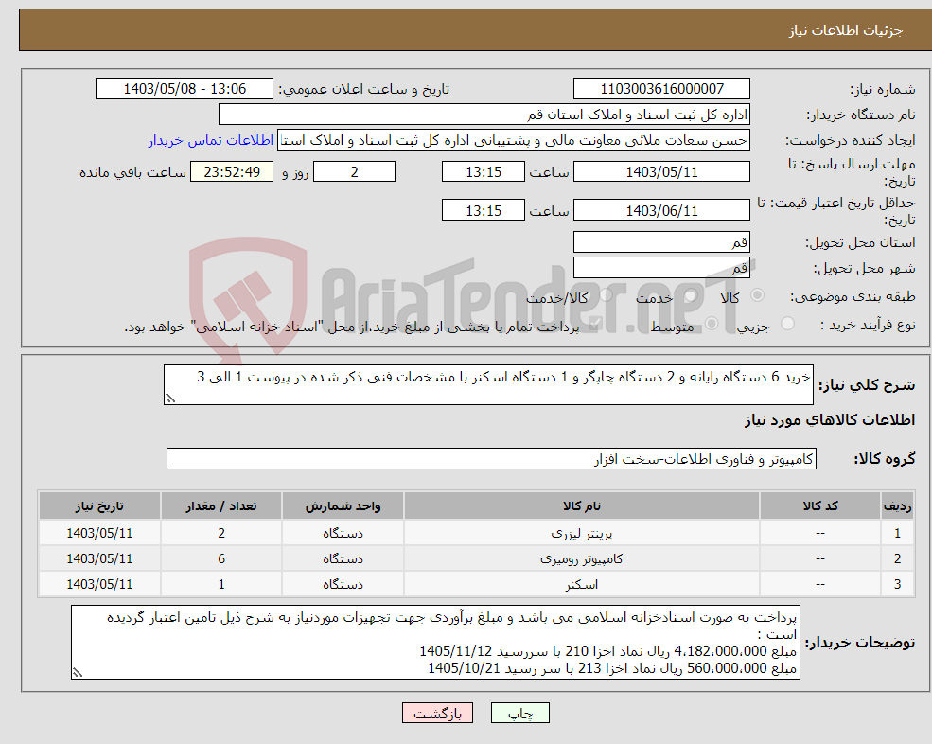Click the date 1403/05/11 in the printer row
Screen dimensions: 932x744
(x=99, y=534)
